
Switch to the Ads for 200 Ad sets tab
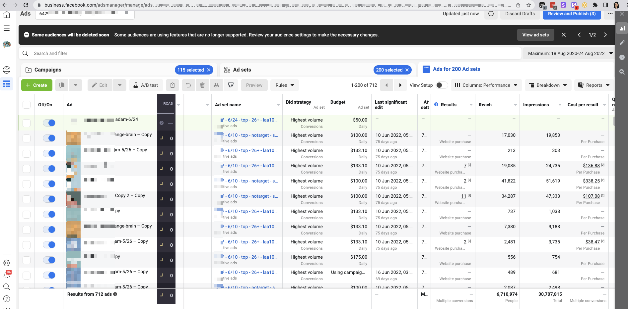(x=456, y=69)
